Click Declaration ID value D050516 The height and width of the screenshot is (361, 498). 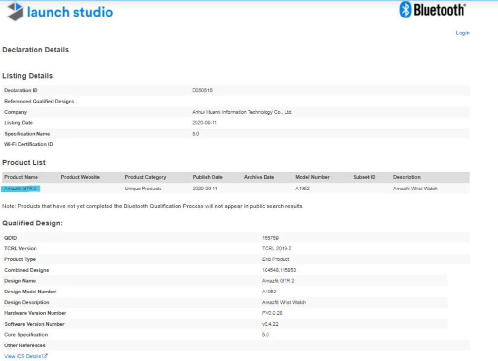click(202, 90)
